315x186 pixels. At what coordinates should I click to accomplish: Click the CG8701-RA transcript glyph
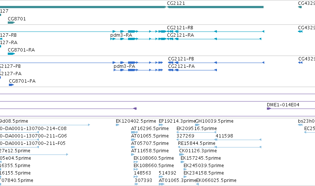click(x=11, y=54)
